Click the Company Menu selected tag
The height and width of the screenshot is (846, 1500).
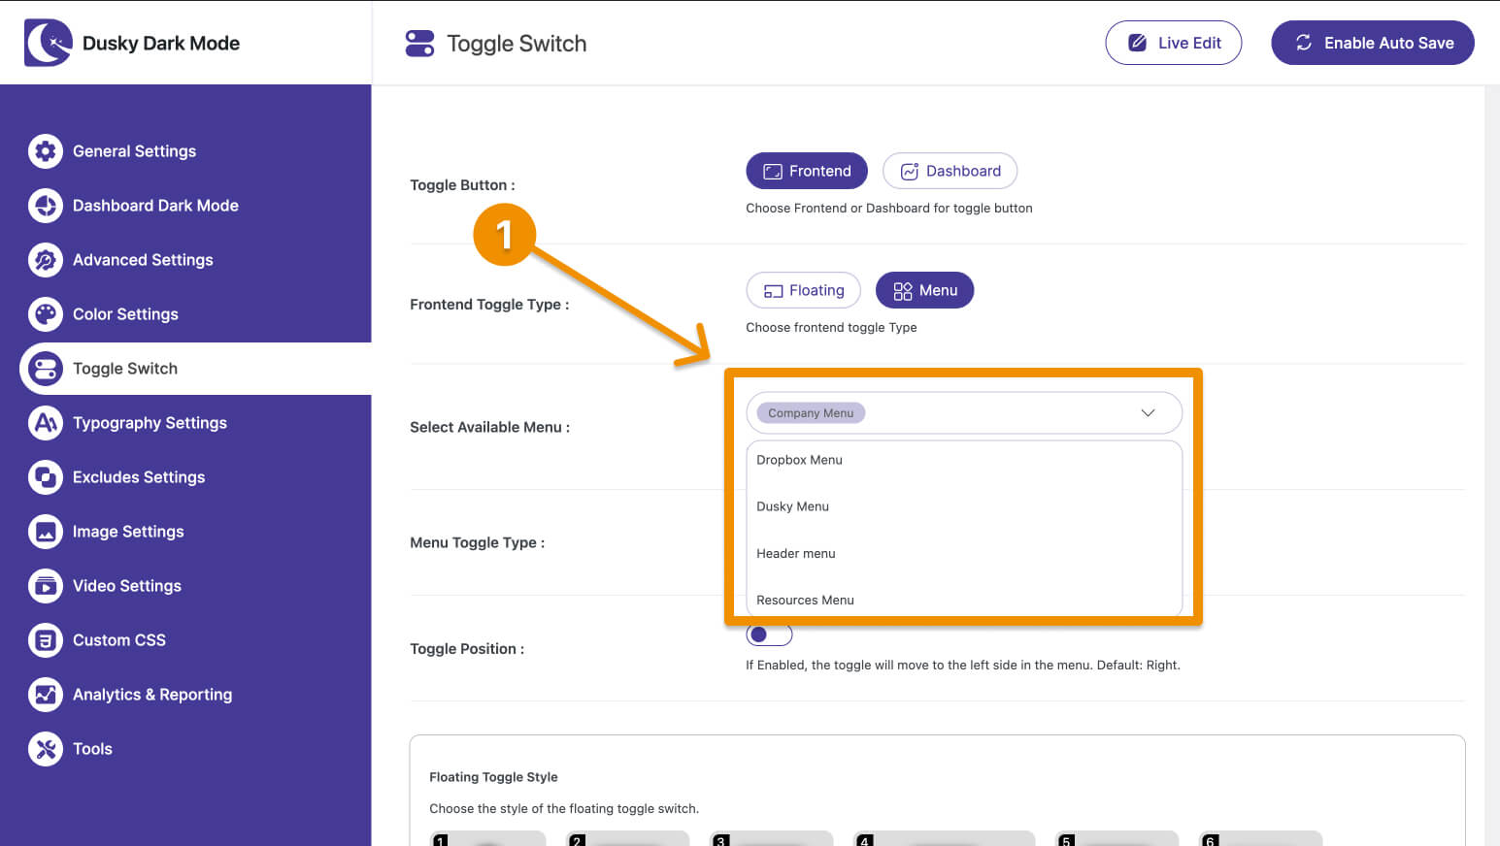(x=811, y=413)
